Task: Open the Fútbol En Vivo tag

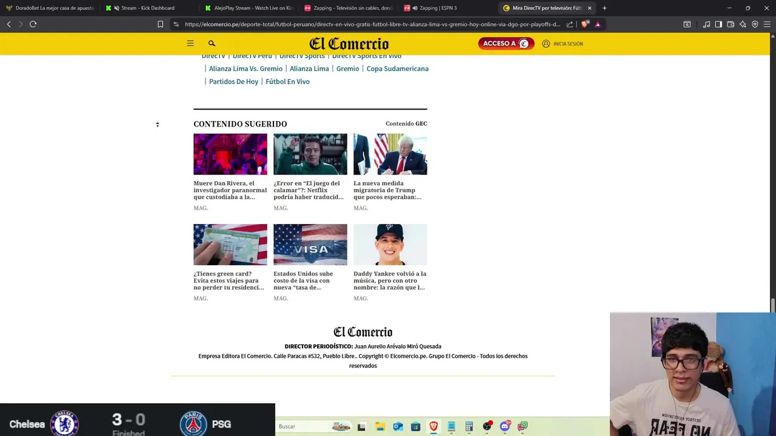Action: pos(287,82)
